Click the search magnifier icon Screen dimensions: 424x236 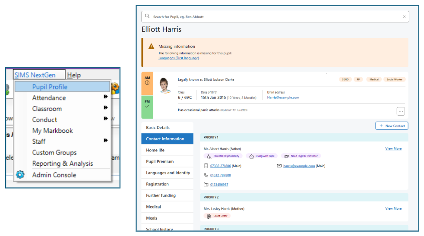click(x=147, y=16)
